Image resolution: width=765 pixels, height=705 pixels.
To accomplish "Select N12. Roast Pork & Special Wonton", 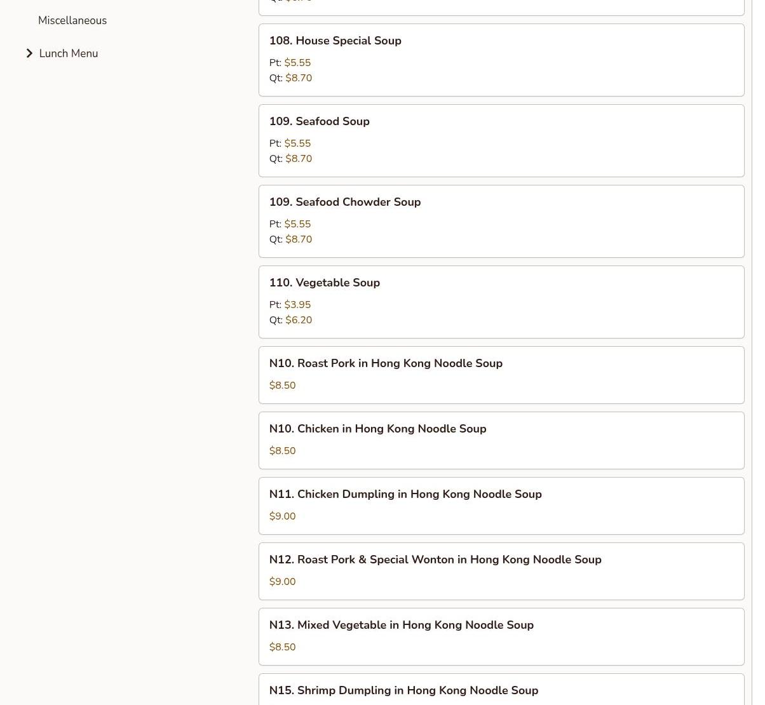I will (x=435, y=560).
